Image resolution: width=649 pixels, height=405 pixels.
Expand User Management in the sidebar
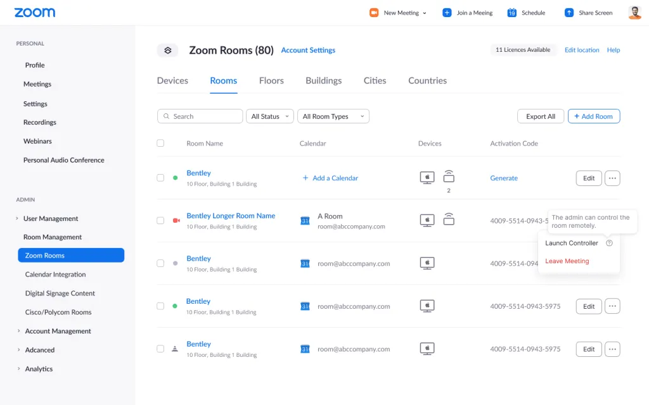(17, 218)
